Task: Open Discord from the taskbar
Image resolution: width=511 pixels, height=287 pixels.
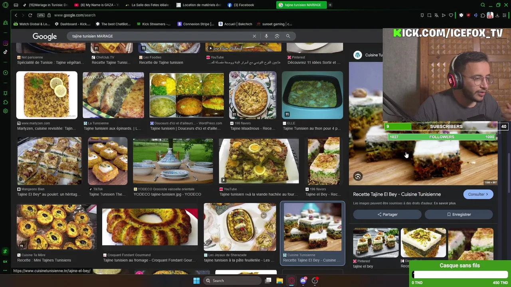Action: 303,281
